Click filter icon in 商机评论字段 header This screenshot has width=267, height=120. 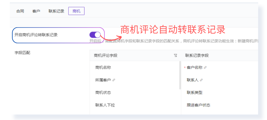pyautogui.click(x=175, y=55)
